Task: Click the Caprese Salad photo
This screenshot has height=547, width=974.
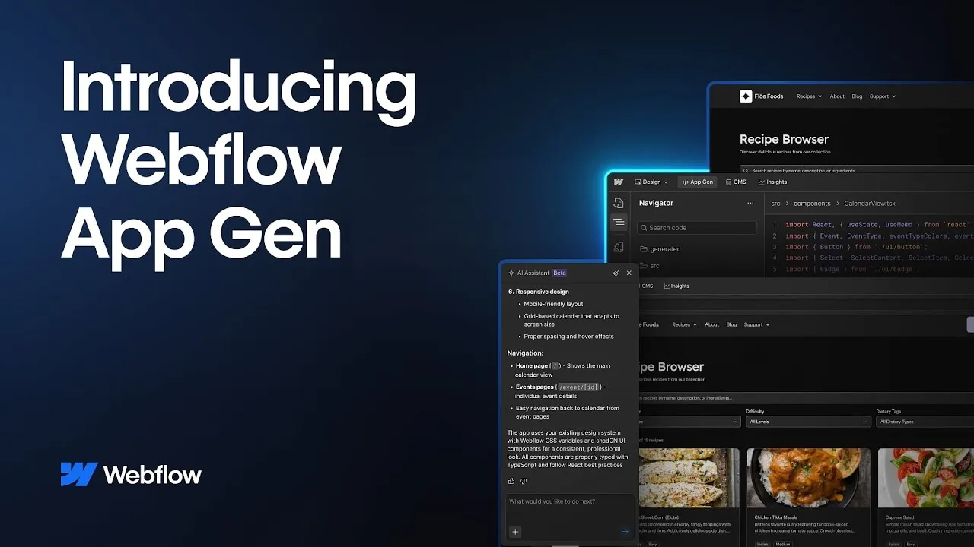Action: point(926,478)
